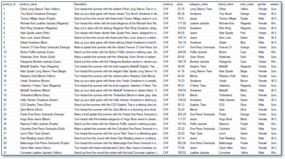Screen dimensions: 285x159
Task: Click the price value 108.54
Action: [182, 90]
